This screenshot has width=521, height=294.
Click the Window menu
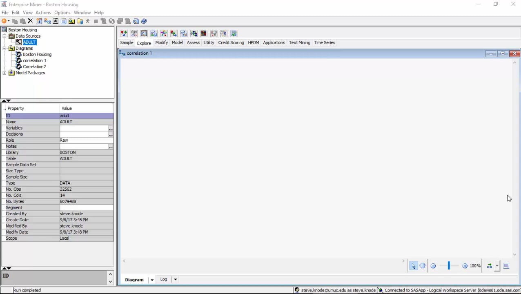[x=82, y=13]
